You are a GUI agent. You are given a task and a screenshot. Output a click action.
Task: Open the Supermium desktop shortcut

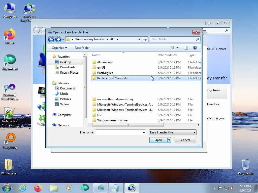coord(10,62)
